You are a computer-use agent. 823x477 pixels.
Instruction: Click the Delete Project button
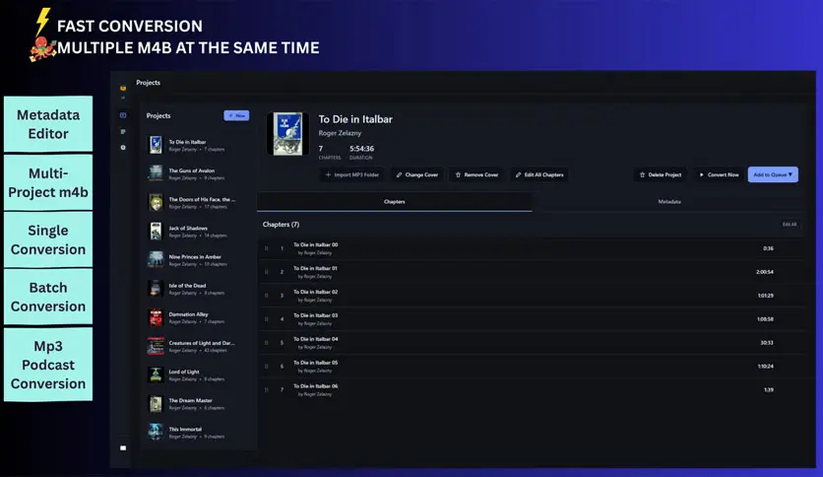click(x=661, y=175)
